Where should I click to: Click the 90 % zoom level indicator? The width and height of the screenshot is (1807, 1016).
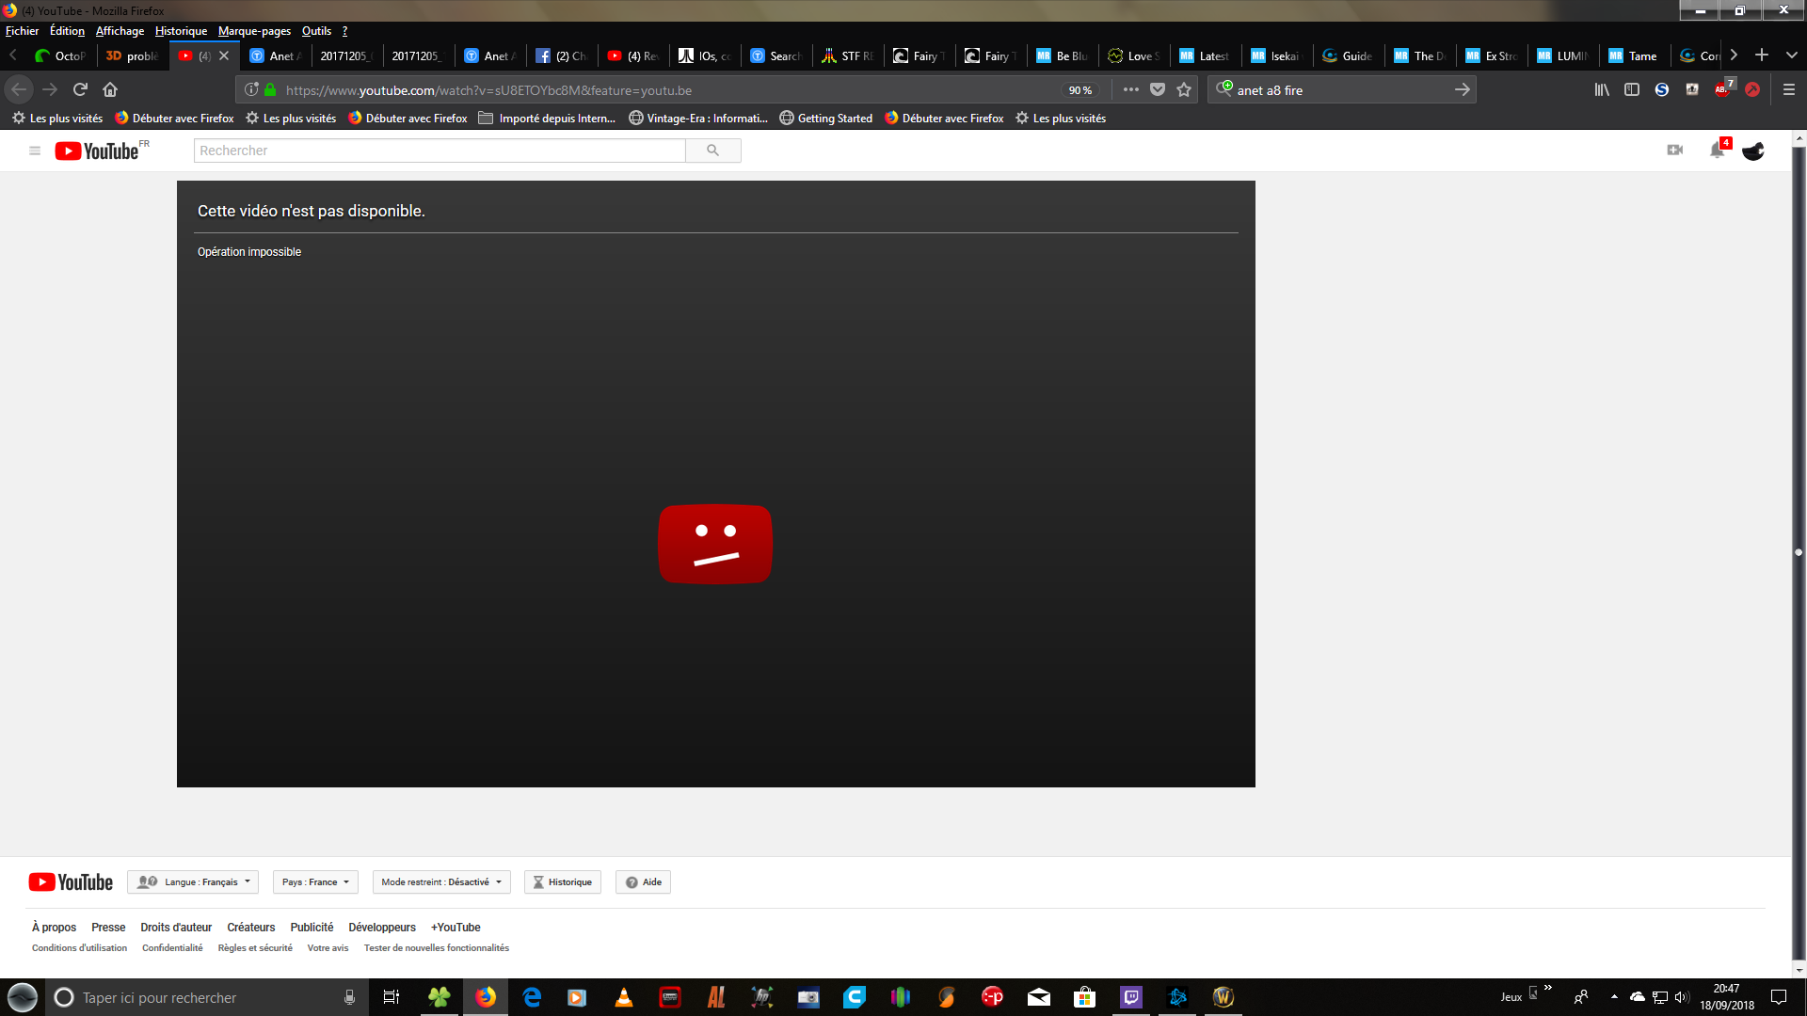click(1079, 90)
